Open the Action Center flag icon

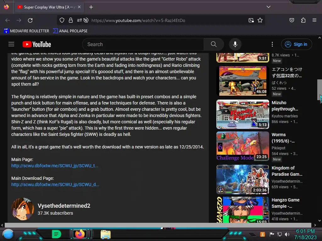[x=272, y=234]
